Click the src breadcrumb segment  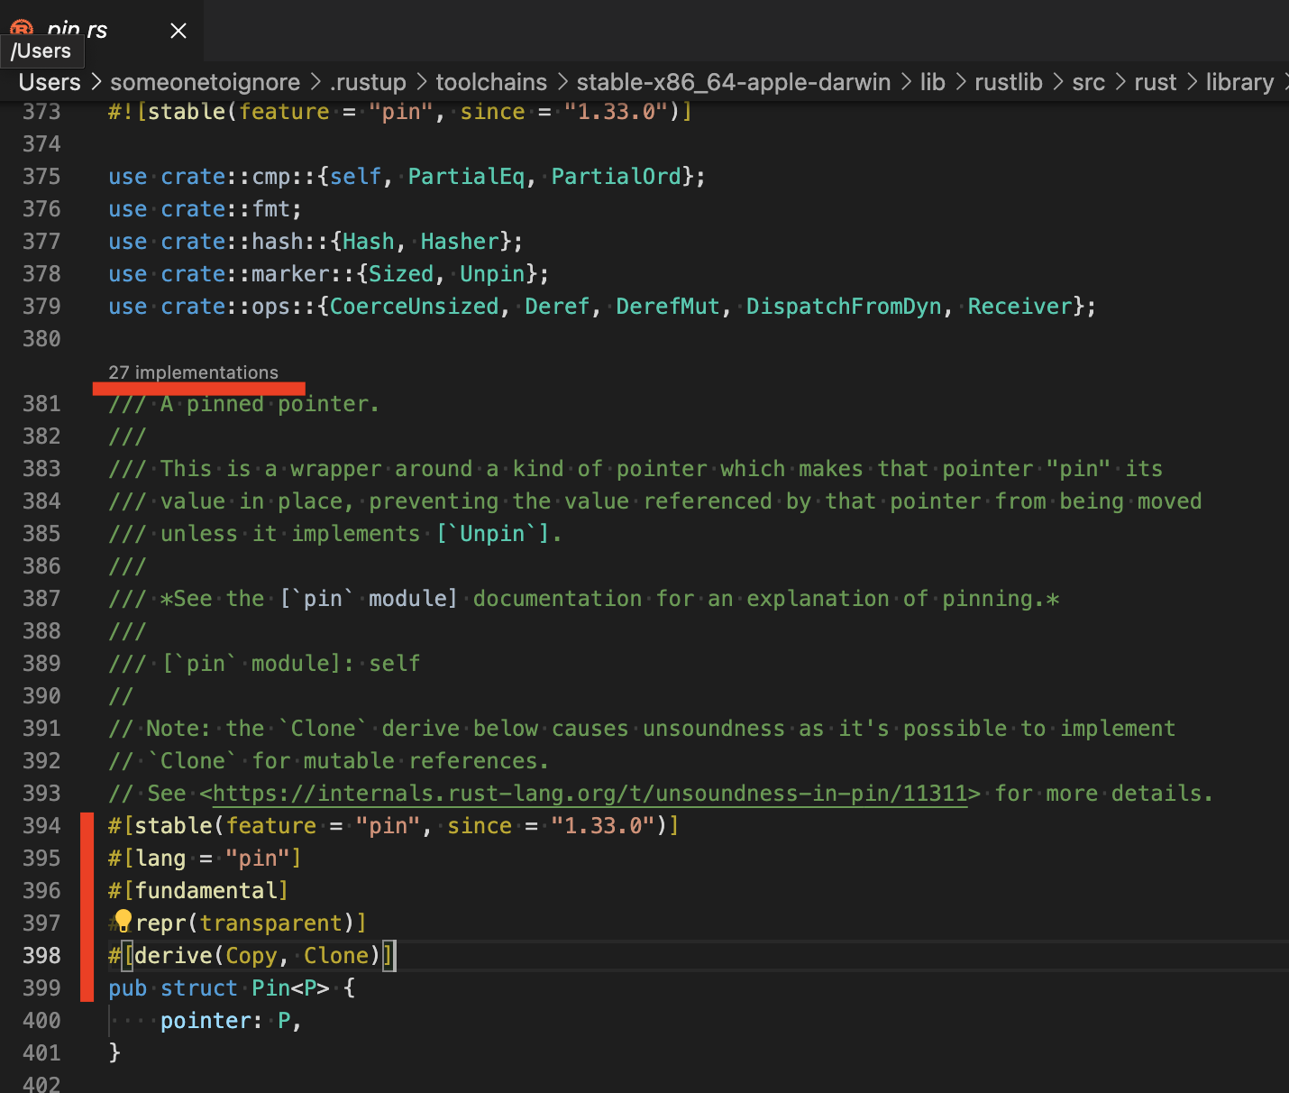(1088, 82)
